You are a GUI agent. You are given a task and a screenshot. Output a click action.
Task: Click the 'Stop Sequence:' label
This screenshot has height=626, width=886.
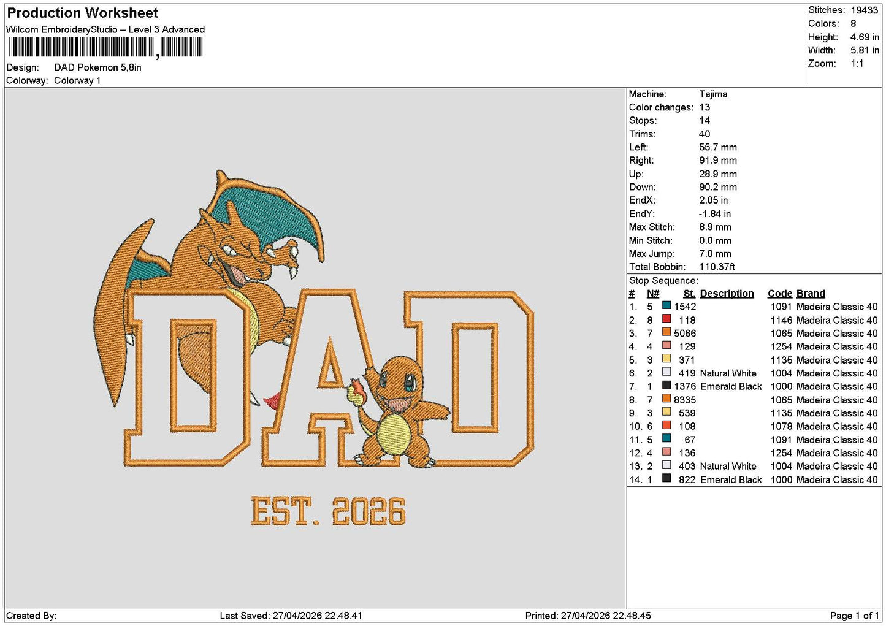663,281
